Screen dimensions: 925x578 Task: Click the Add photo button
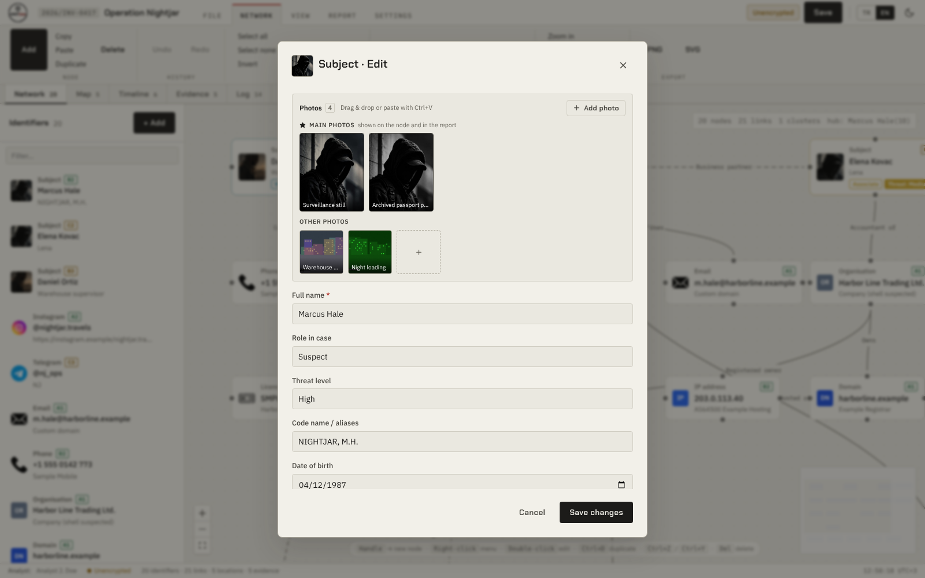click(x=596, y=108)
